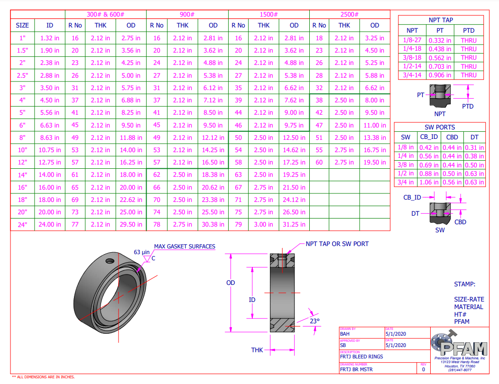Screen dimensions: 499x384
Task: Click the NPT tap cross-section diagram
Action: tap(440, 95)
